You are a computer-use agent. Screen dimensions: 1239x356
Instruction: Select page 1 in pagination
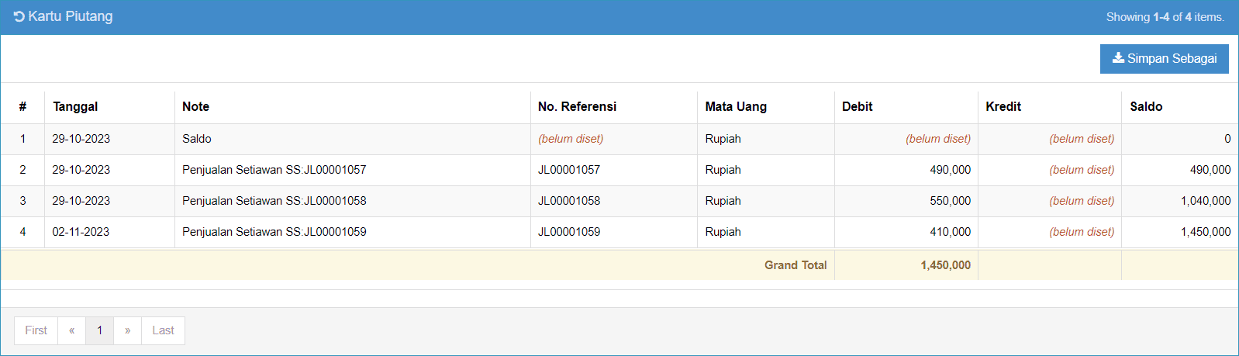tap(100, 330)
